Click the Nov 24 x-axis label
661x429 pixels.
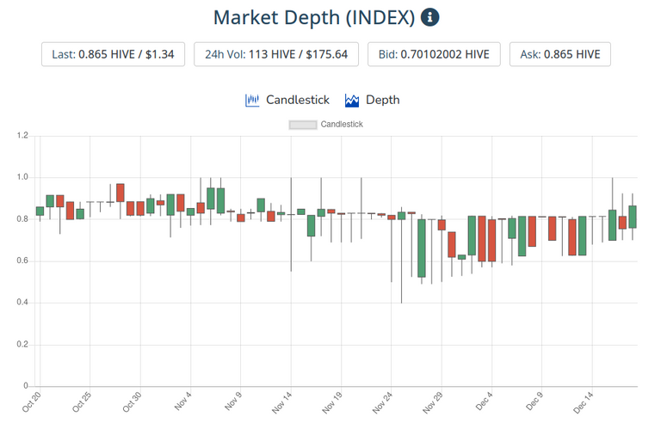[382, 402]
